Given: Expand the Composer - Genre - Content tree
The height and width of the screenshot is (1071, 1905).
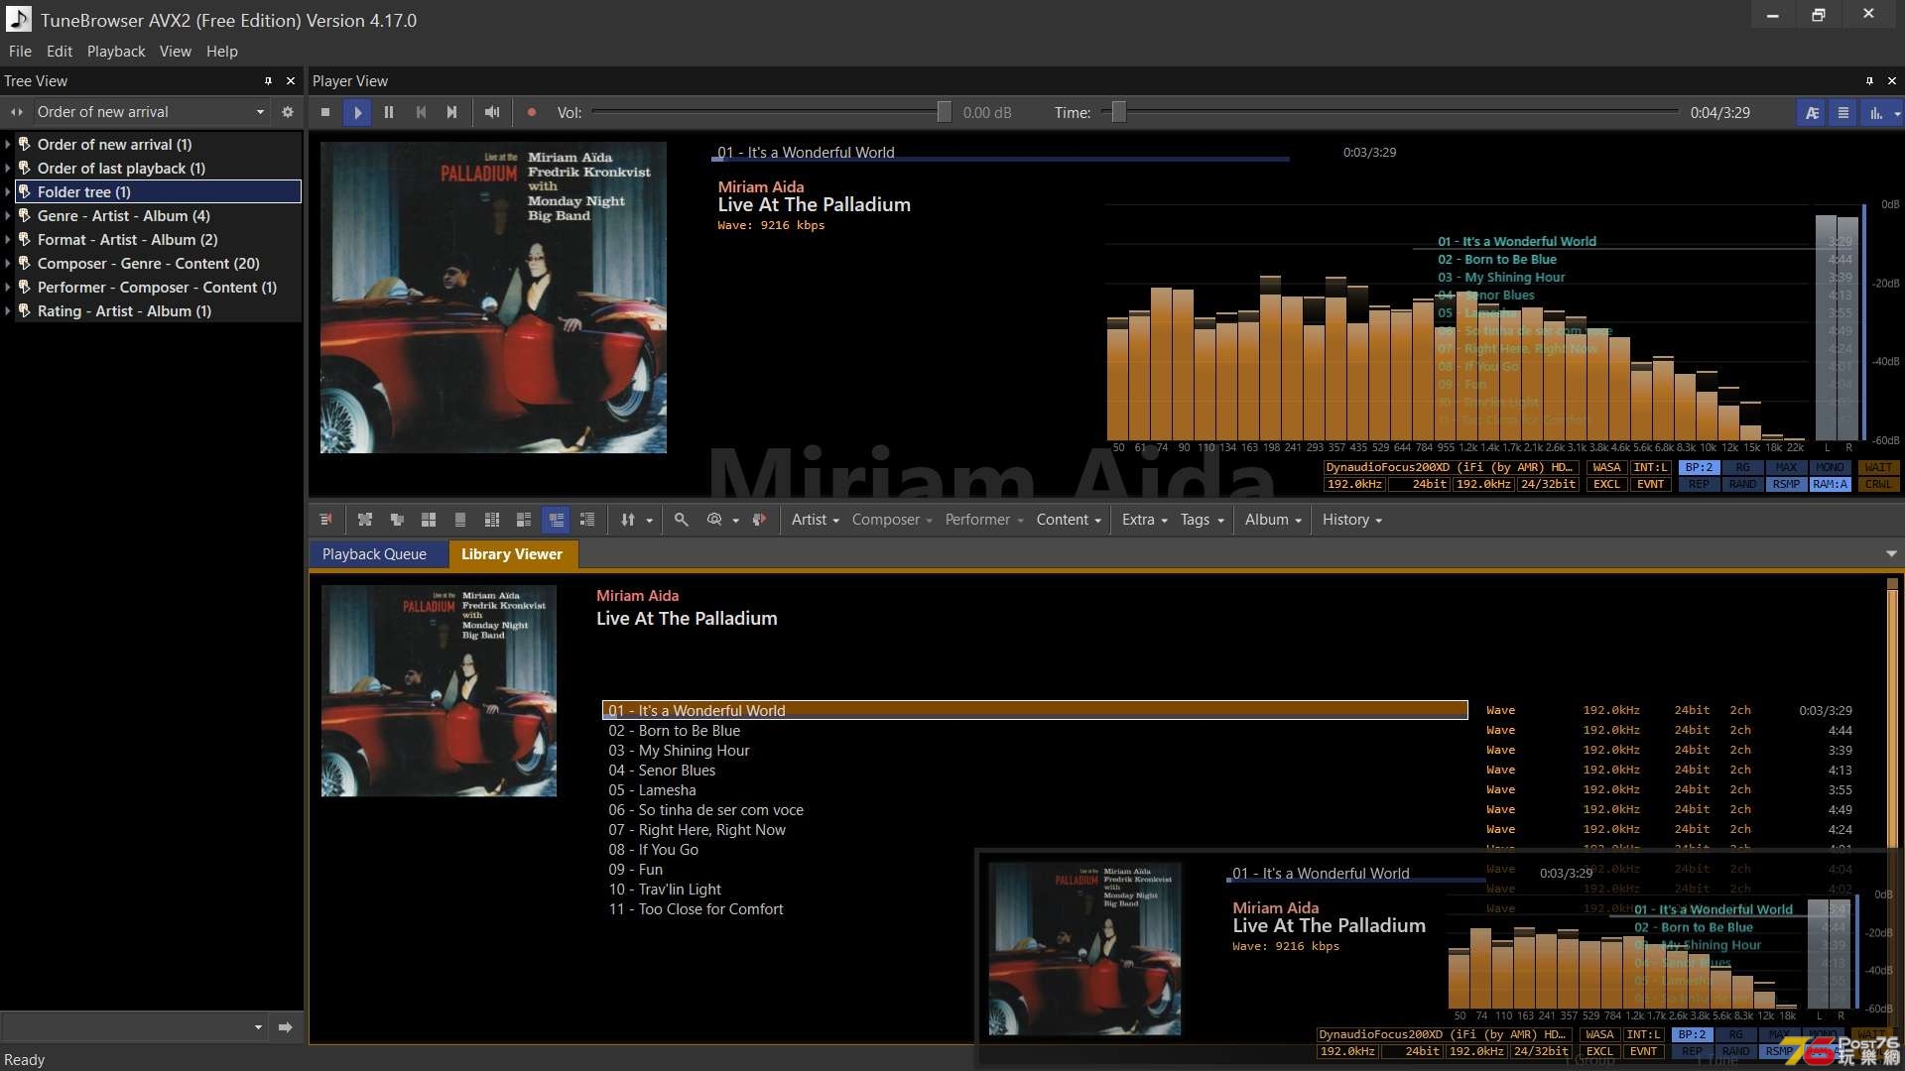Looking at the screenshot, I should coord(11,263).
